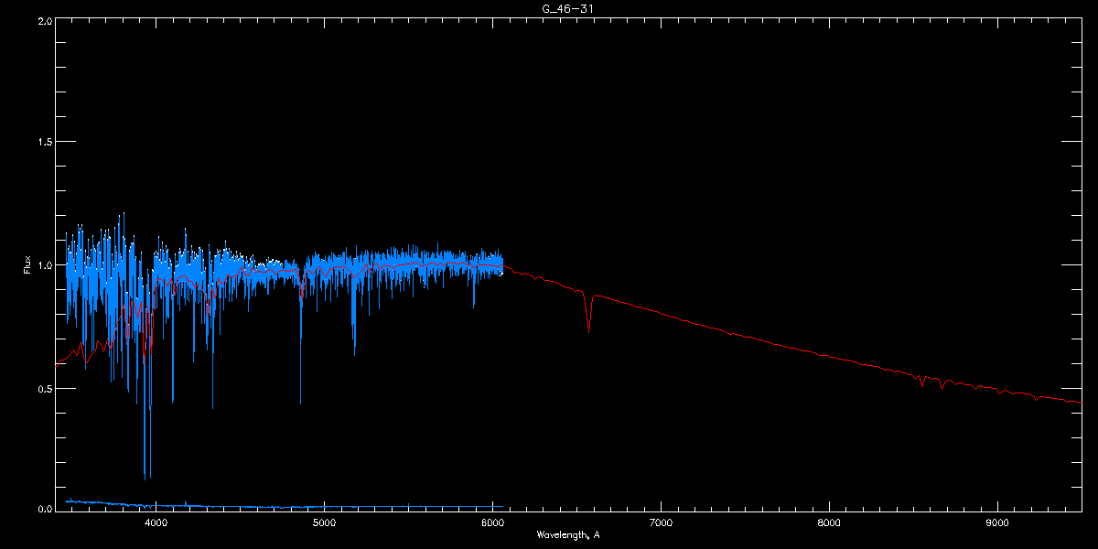Click the 5000 wavelength tick label
This screenshot has width=1098, height=549.
(x=324, y=523)
